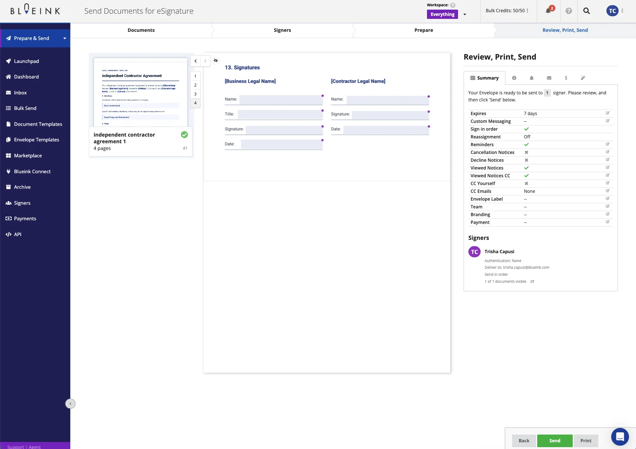Edit the Decline Notices setting
The image size is (636, 449).
(608, 160)
